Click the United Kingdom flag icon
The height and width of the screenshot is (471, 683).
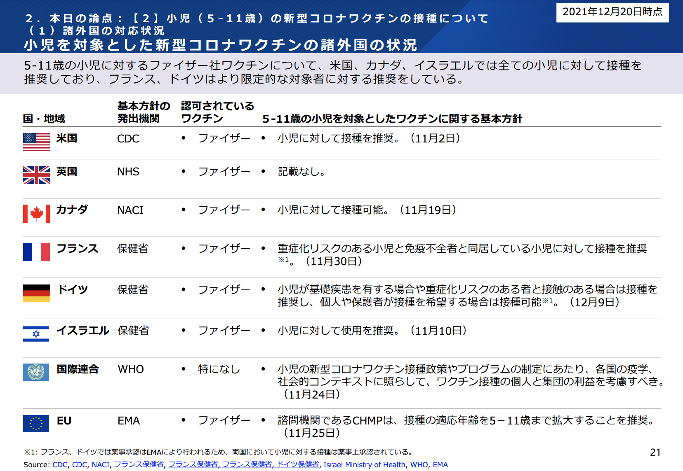pyautogui.click(x=36, y=175)
